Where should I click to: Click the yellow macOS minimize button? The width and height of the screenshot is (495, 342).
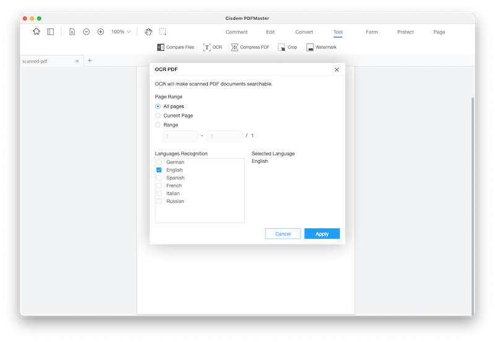tap(32, 19)
